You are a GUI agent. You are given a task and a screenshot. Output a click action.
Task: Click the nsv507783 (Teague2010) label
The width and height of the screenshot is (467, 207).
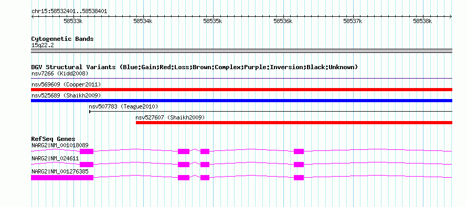pyautogui.click(x=123, y=106)
